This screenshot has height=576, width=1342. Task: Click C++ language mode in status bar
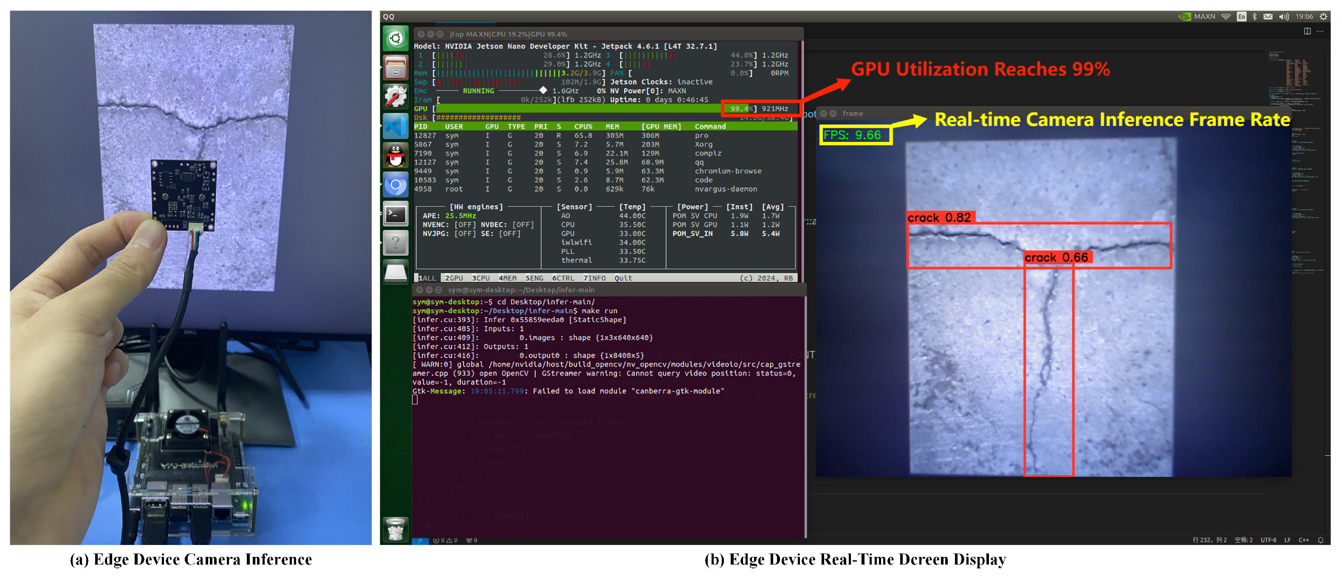point(1303,540)
